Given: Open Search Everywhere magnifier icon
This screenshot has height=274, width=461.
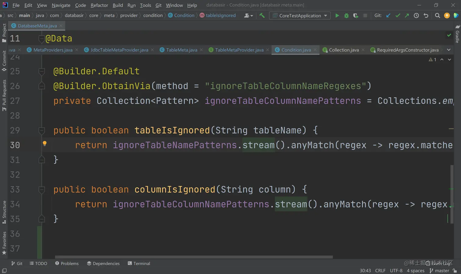Looking at the screenshot, I should 437,16.
